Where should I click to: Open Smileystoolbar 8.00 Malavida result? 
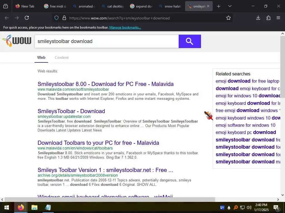click(x=105, y=84)
